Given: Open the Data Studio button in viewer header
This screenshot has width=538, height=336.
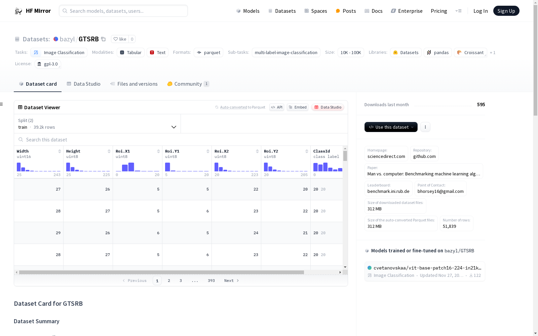Looking at the screenshot, I should (328, 107).
